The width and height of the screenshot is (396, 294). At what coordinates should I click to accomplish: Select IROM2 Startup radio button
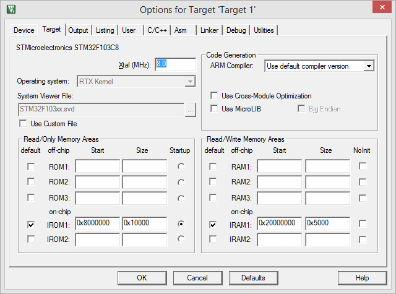click(181, 239)
